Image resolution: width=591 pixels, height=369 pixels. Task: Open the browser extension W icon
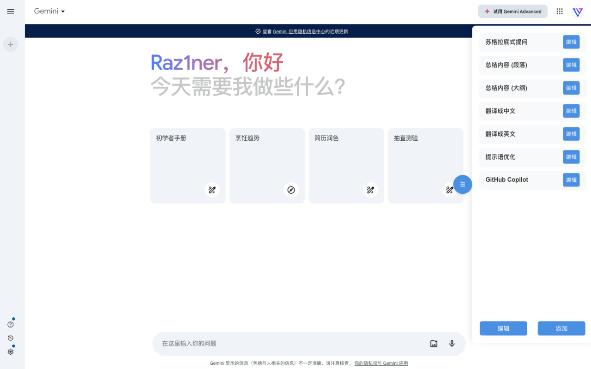click(578, 11)
